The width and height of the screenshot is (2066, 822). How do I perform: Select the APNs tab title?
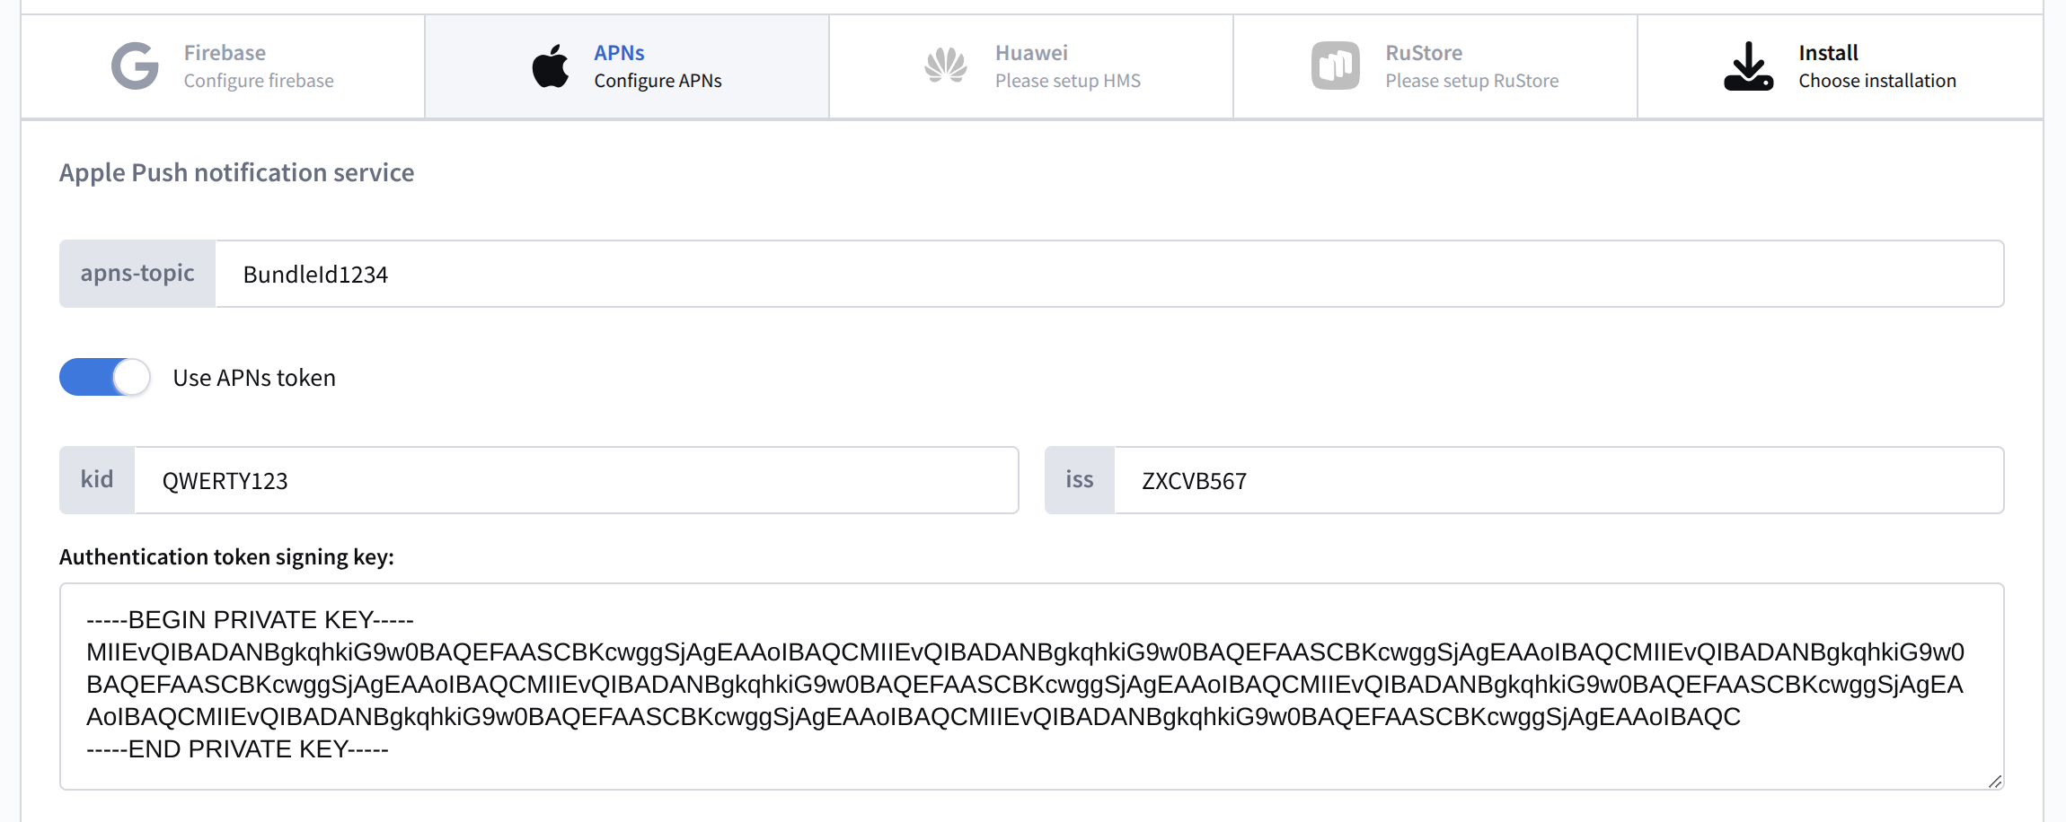pyautogui.click(x=619, y=53)
